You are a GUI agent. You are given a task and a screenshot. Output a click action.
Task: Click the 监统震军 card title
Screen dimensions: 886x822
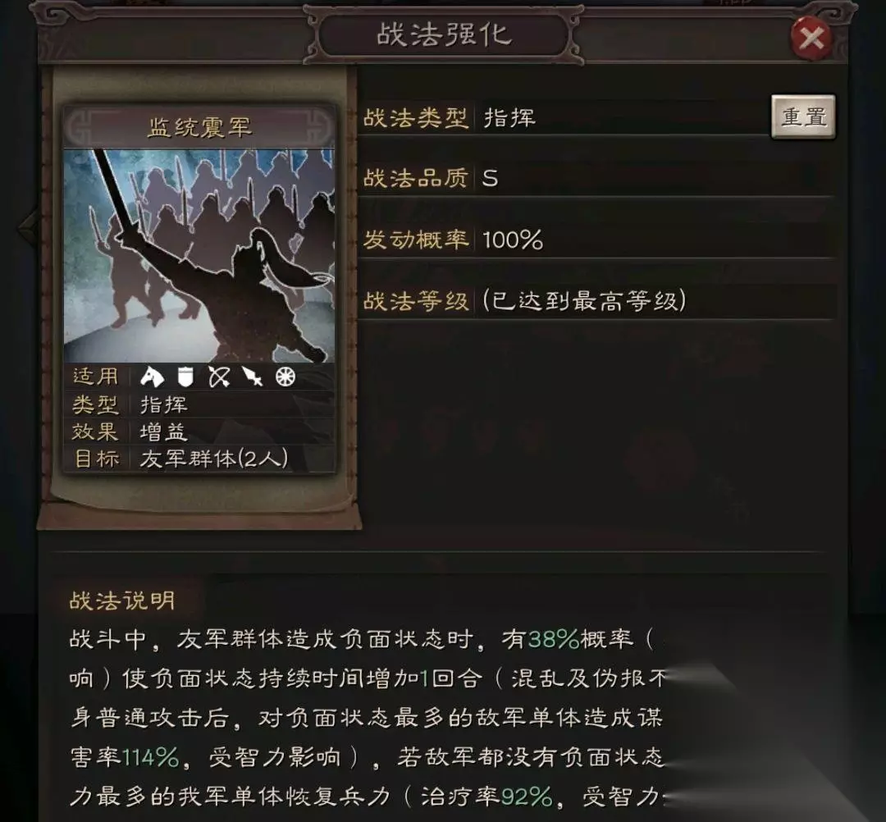coord(199,126)
